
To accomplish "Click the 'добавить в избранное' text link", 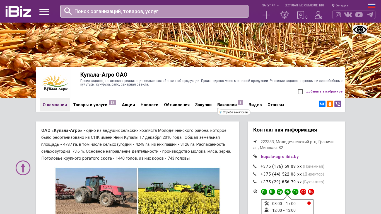I will 324,92.
